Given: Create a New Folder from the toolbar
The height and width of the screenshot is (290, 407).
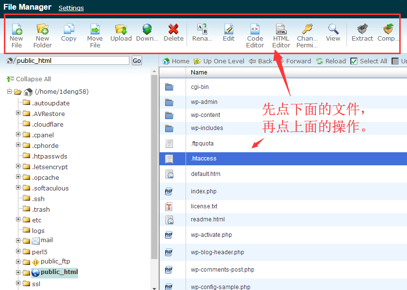Looking at the screenshot, I should click(43, 30).
